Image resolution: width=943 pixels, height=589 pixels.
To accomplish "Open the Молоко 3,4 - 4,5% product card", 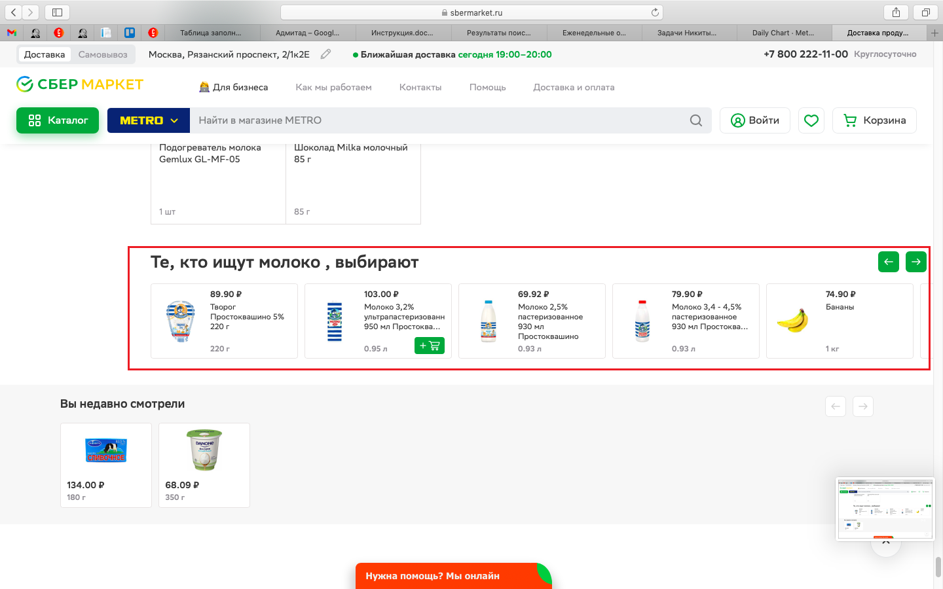I will pos(686,321).
